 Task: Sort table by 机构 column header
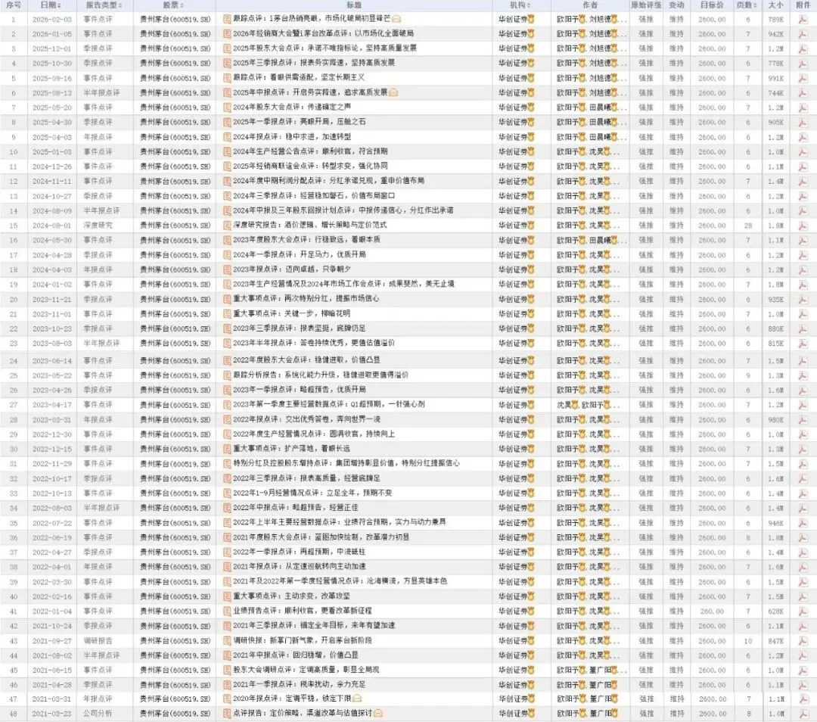[520, 5]
